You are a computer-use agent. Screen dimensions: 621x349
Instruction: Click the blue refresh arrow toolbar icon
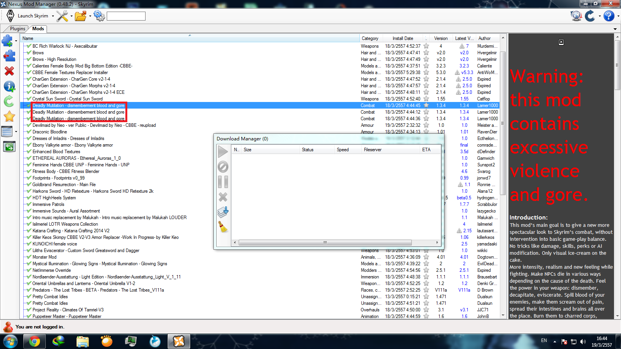click(x=590, y=16)
